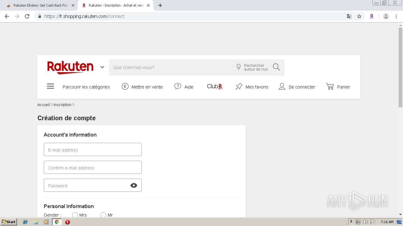Click the red Opera taskbar icon
403x226 pixels.
[67, 222]
